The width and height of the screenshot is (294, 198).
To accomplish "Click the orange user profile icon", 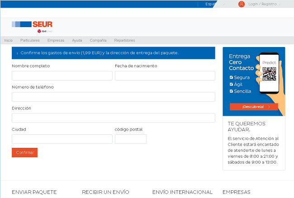I will [242, 4].
